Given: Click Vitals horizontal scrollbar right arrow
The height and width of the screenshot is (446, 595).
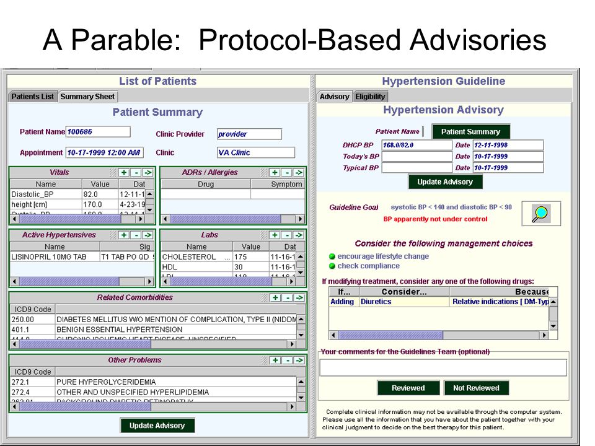Looking at the screenshot, I should pos(141,219).
